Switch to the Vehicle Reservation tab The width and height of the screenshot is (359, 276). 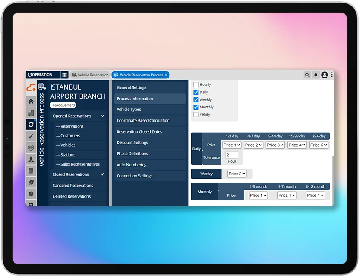click(x=90, y=75)
